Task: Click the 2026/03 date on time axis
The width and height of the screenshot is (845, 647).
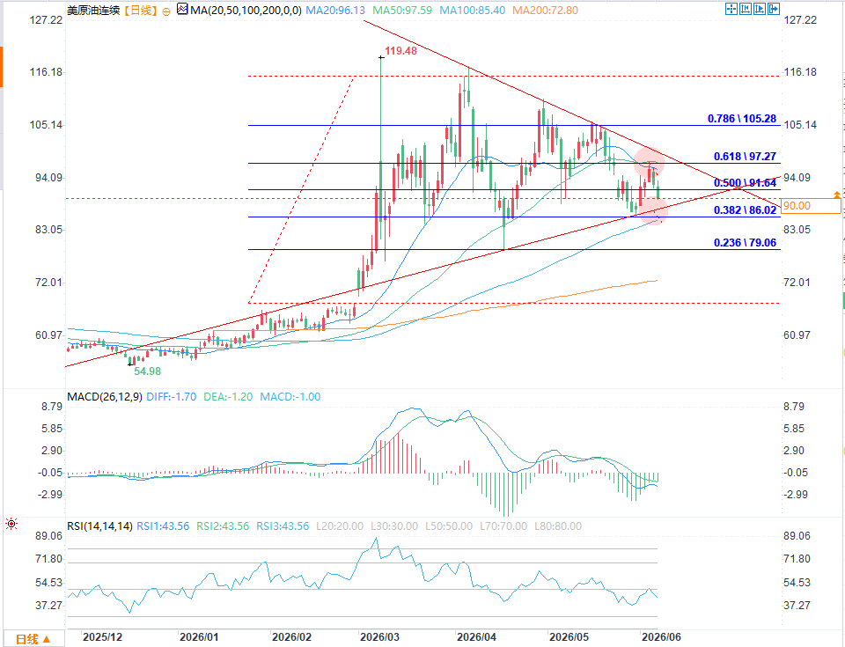Action: tap(380, 637)
